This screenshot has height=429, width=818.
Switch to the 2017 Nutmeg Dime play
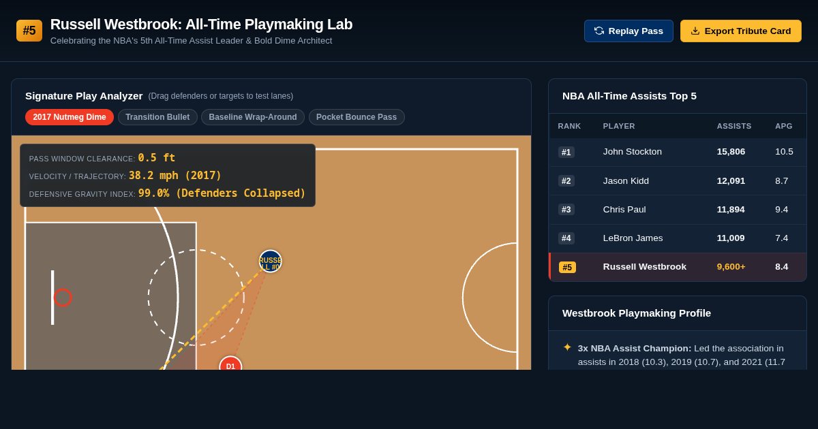click(x=70, y=117)
